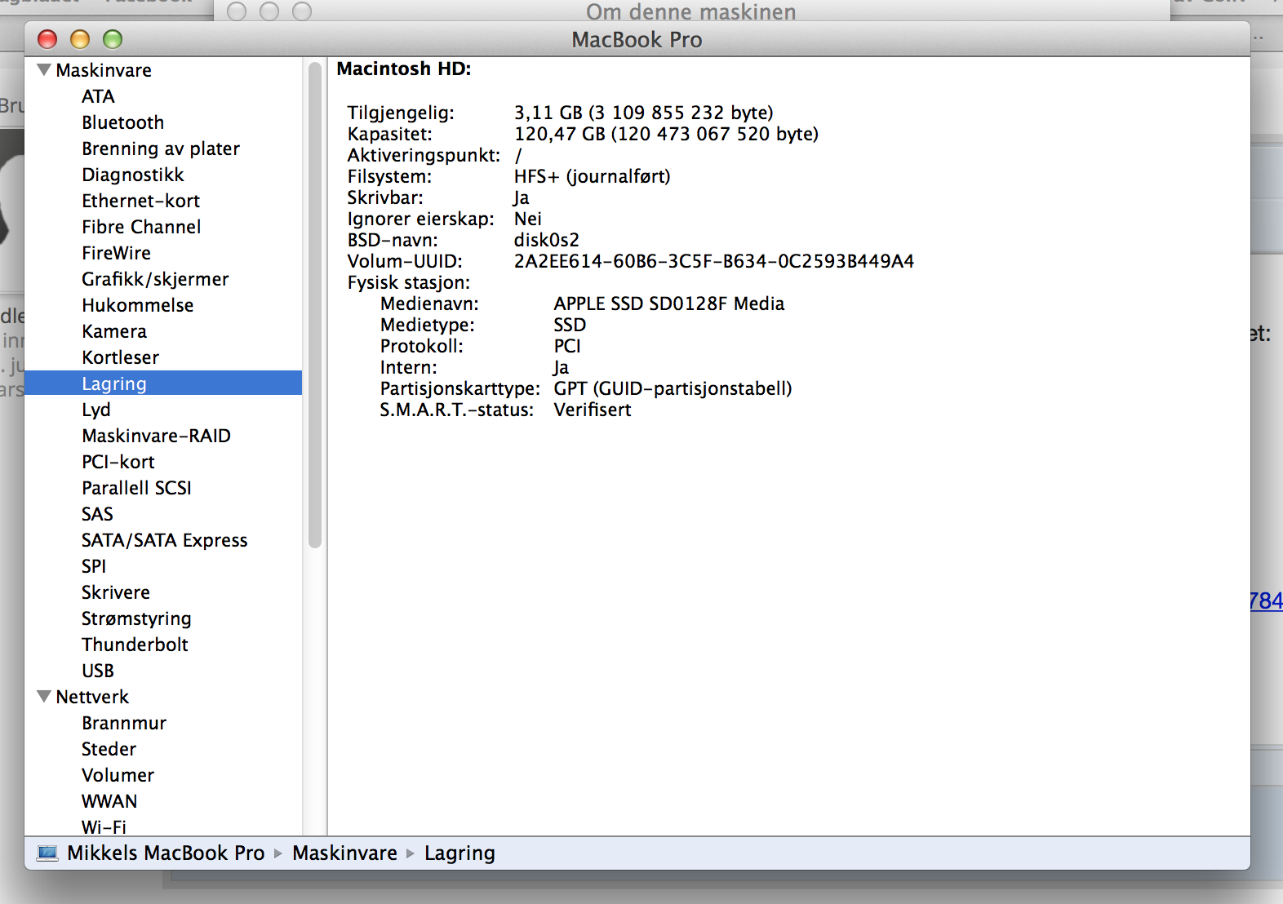Zoom the MacBook Pro window
Viewport: 1283px width, 904px height.
(x=113, y=39)
